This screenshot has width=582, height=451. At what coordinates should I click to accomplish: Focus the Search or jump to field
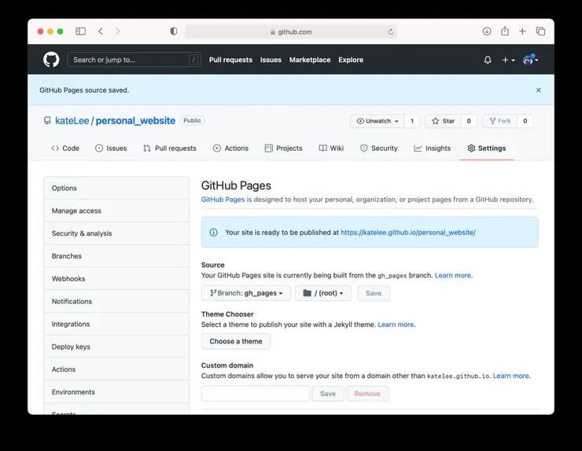(134, 60)
